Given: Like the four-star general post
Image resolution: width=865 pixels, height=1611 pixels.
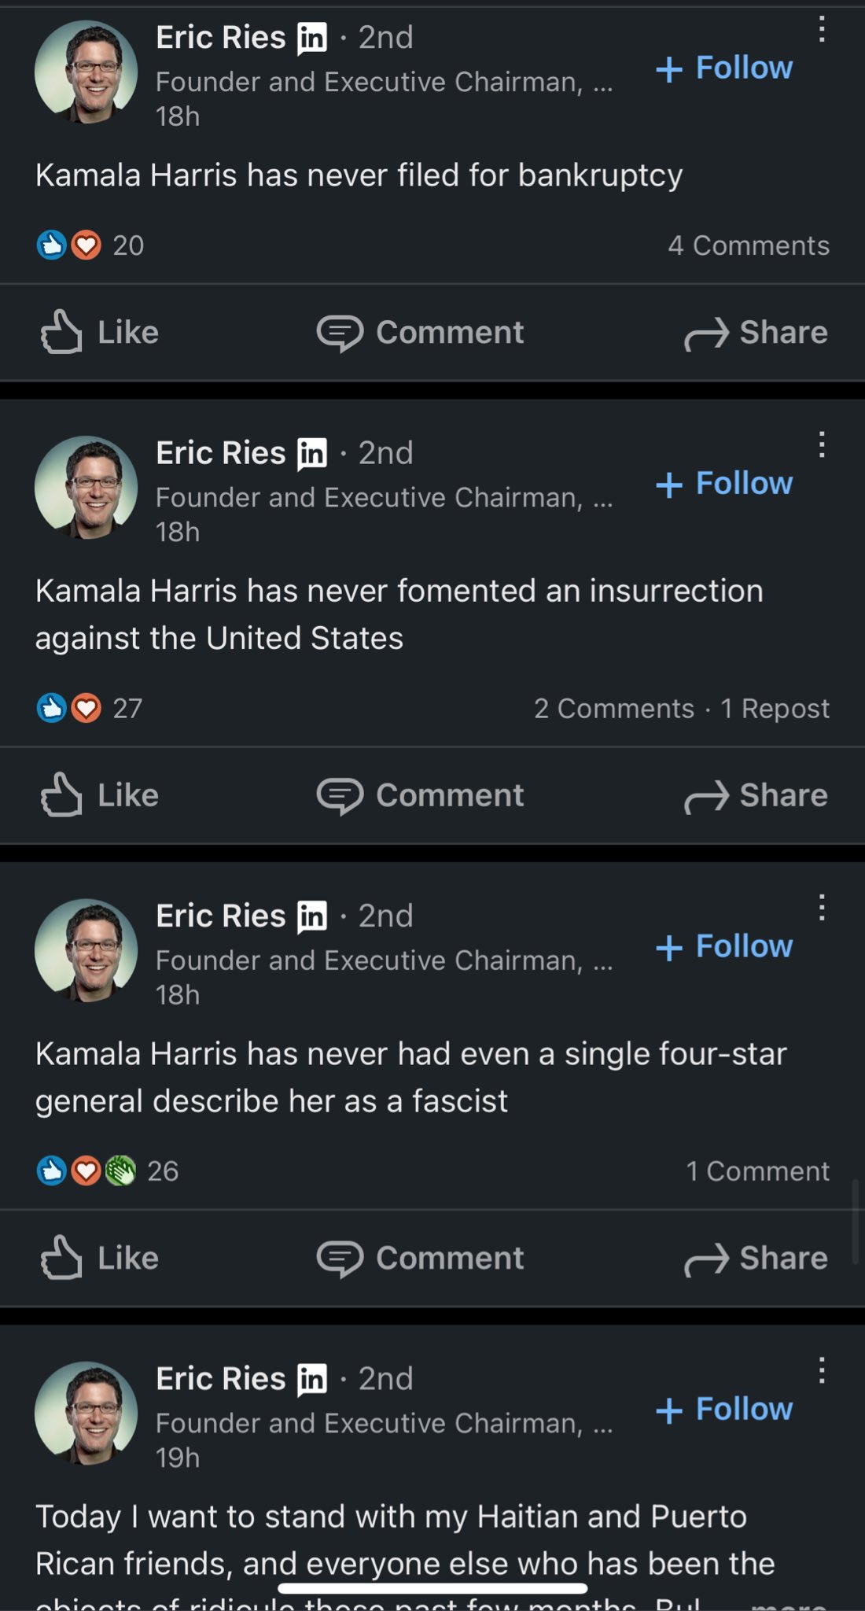Looking at the screenshot, I should click(x=100, y=1258).
